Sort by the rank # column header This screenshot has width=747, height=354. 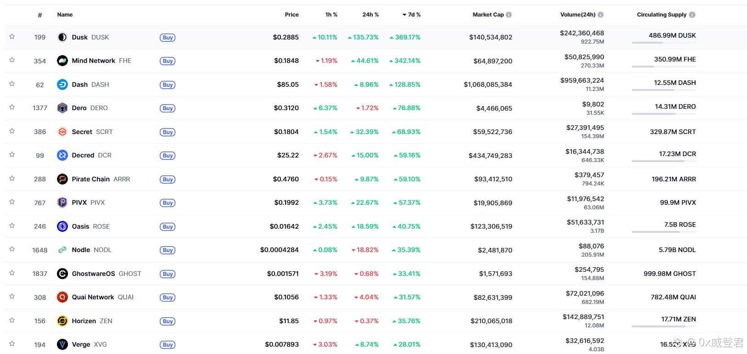[x=40, y=15]
